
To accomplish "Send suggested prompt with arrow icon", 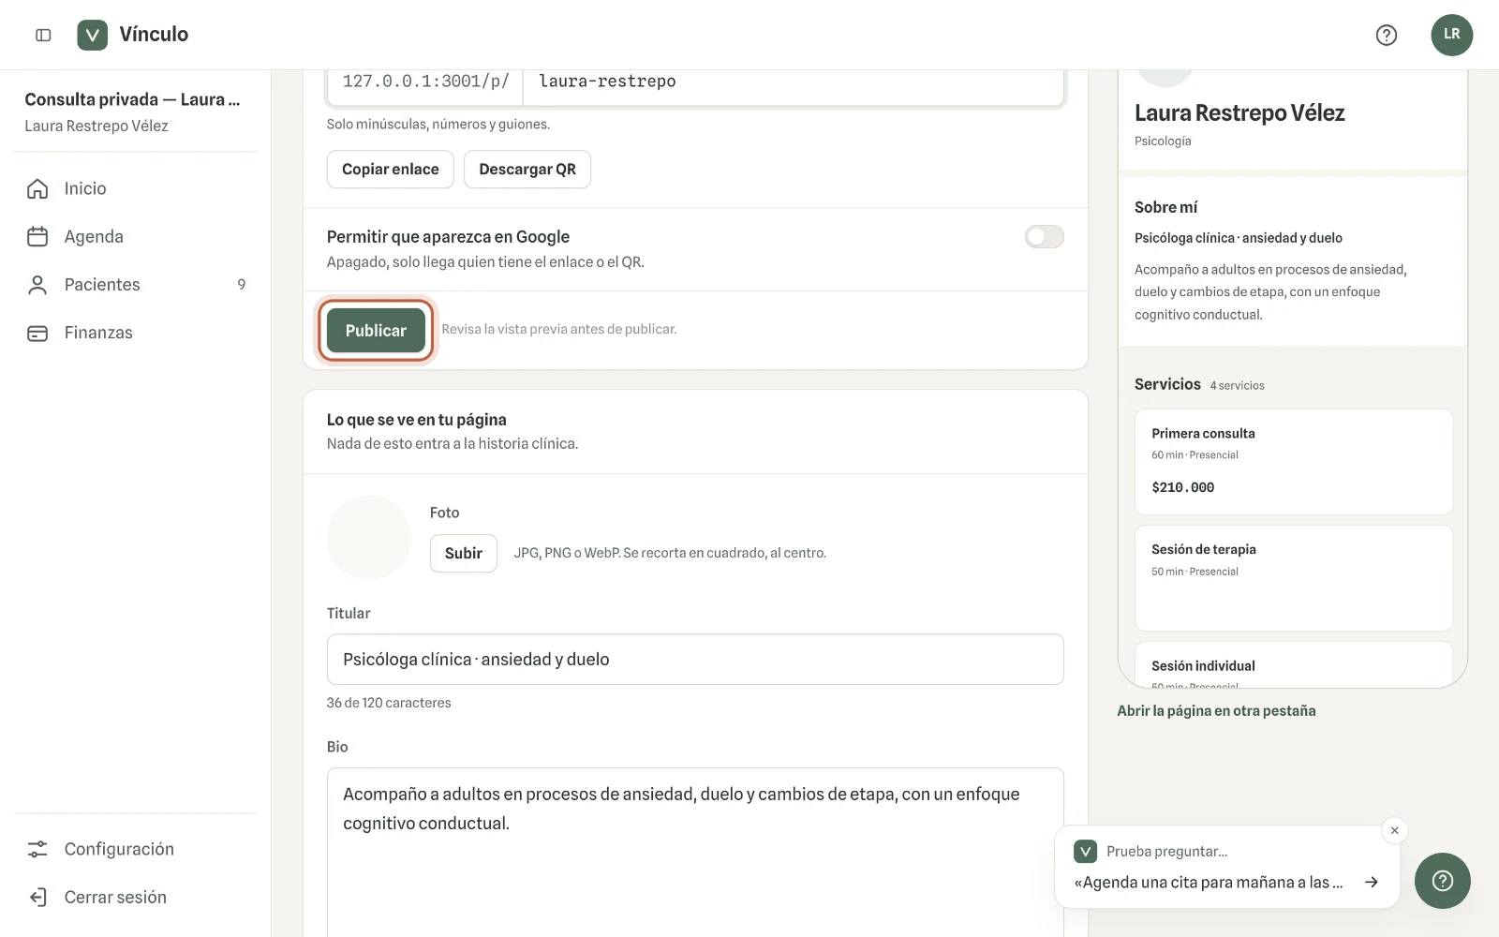I will [1372, 882].
